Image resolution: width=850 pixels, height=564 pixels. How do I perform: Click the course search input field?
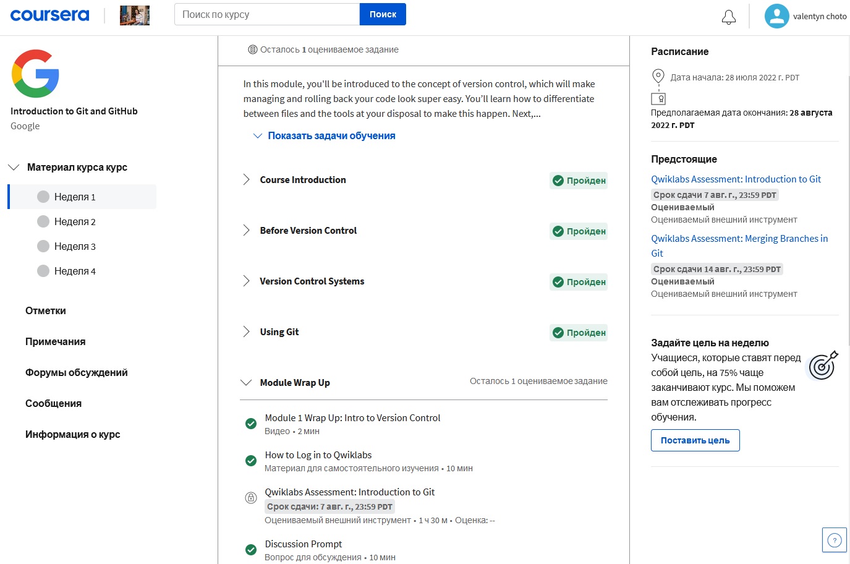(x=267, y=14)
